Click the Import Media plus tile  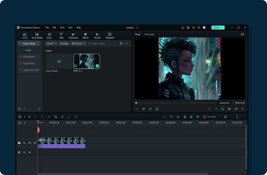pyautogui.click(x=59, y=61)
